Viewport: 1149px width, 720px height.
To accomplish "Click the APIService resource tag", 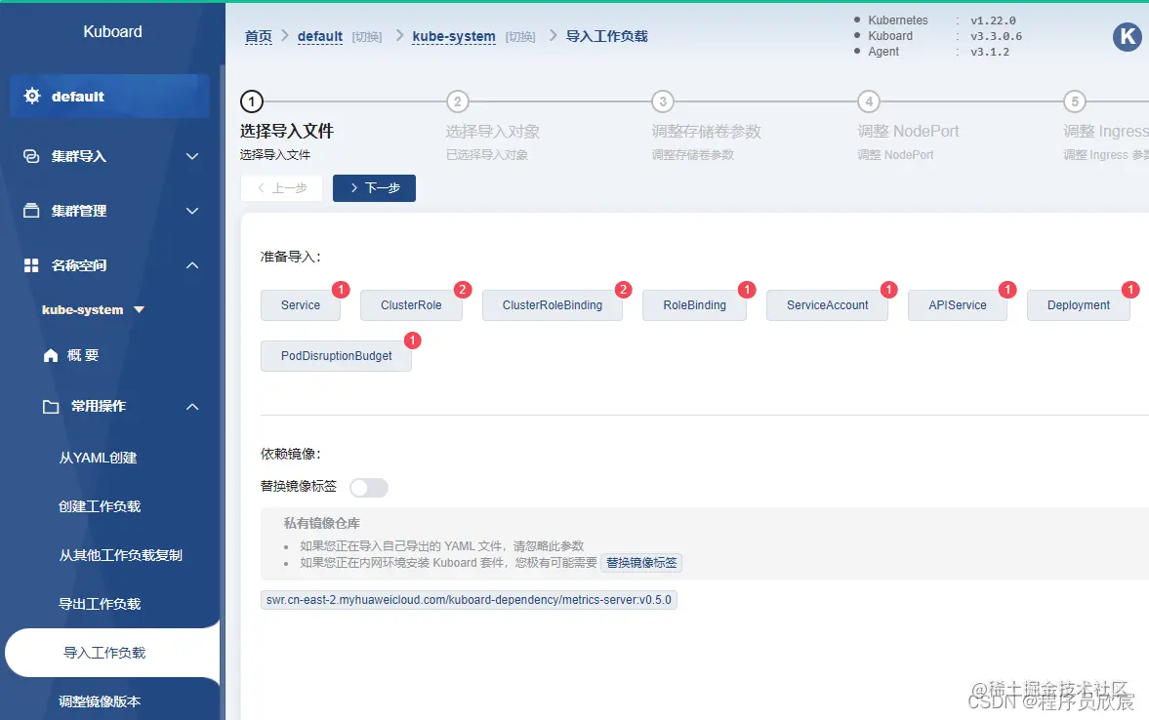I will (958, 305).
